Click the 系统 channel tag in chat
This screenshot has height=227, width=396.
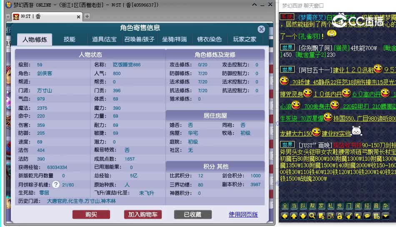[287, 17]
